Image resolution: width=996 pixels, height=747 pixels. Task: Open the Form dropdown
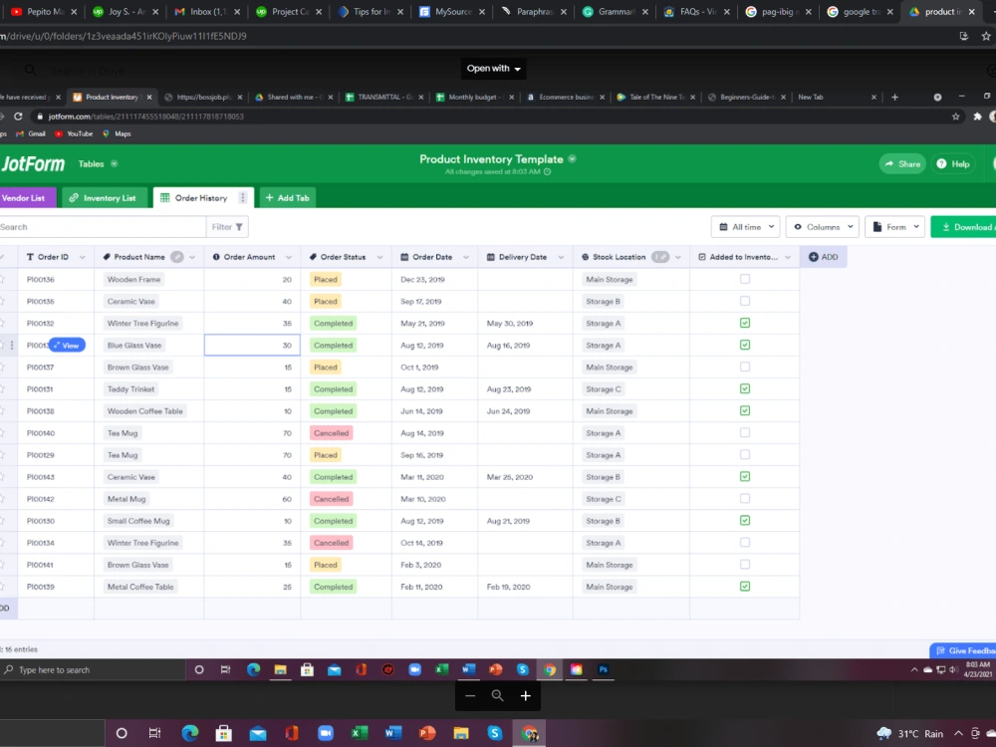(895, 227)
